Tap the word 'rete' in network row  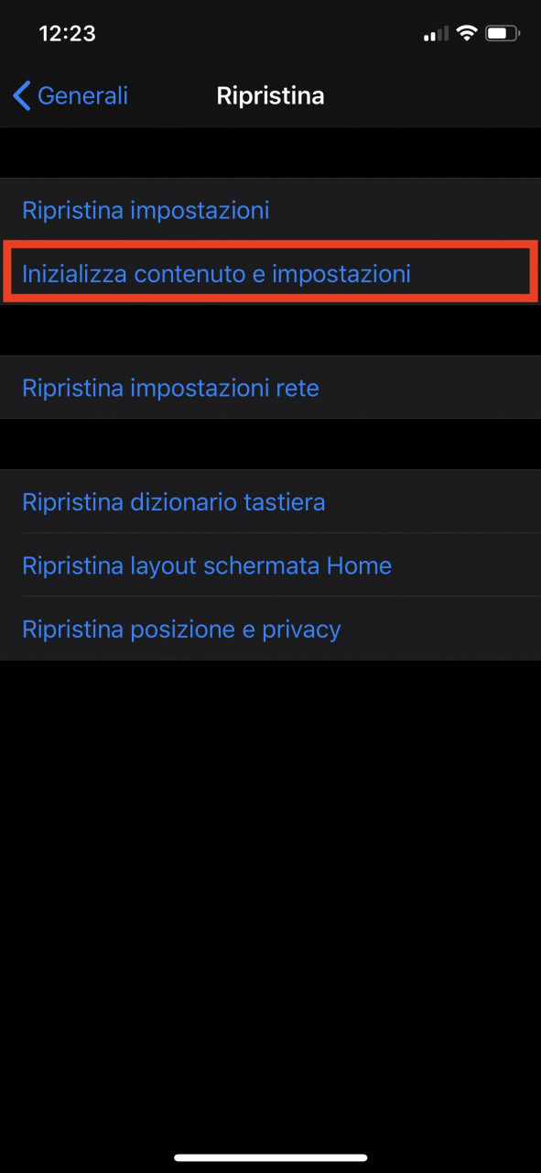click(298, 389)
